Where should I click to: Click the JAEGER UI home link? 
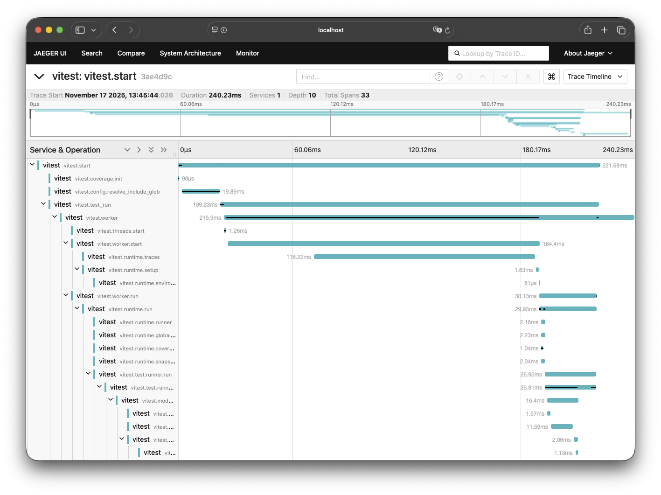coord(50,53)
